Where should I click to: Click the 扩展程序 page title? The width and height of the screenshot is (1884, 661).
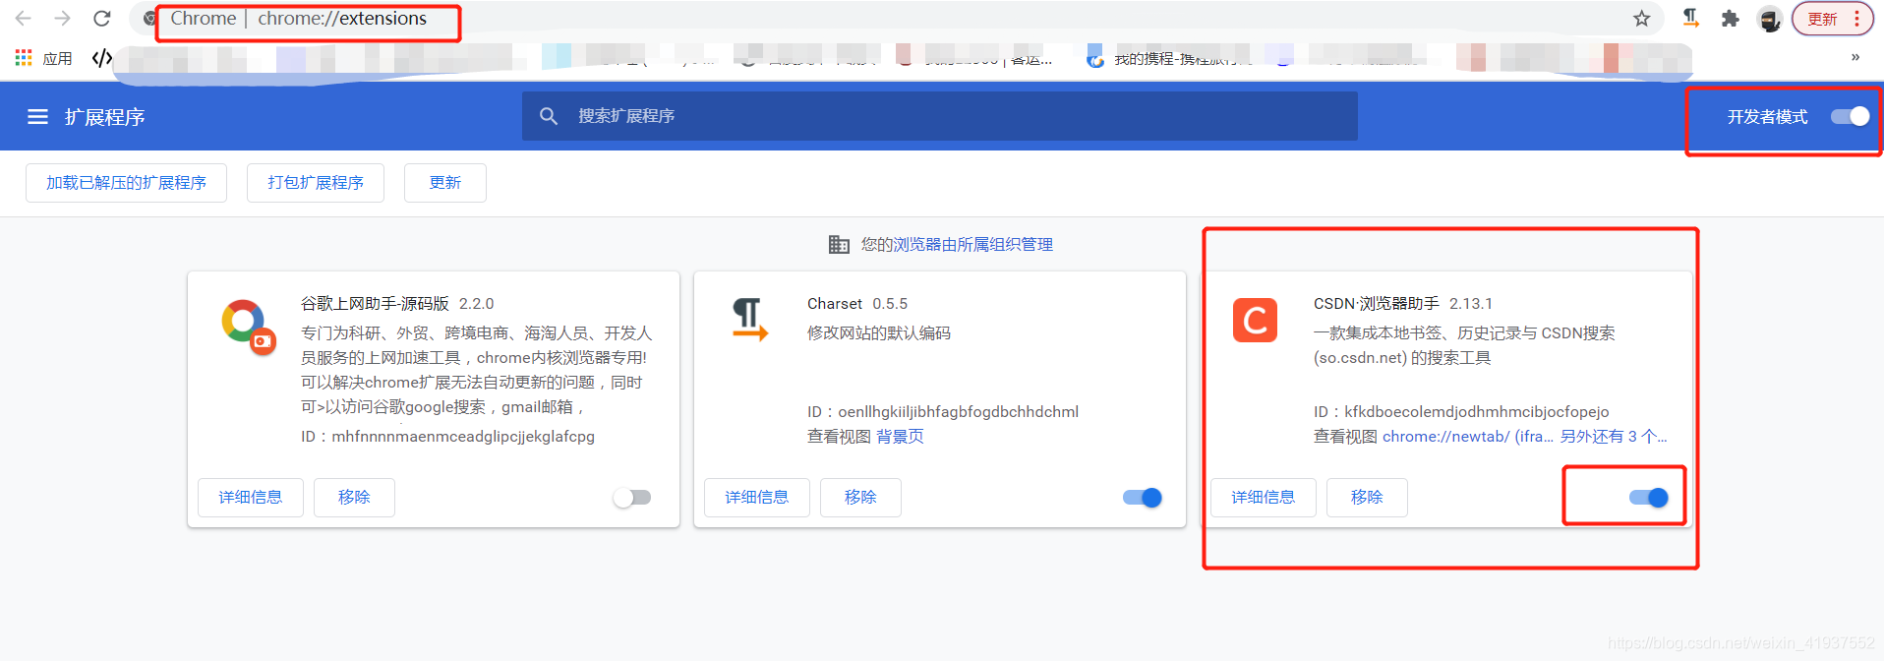(x=104, y=117)
